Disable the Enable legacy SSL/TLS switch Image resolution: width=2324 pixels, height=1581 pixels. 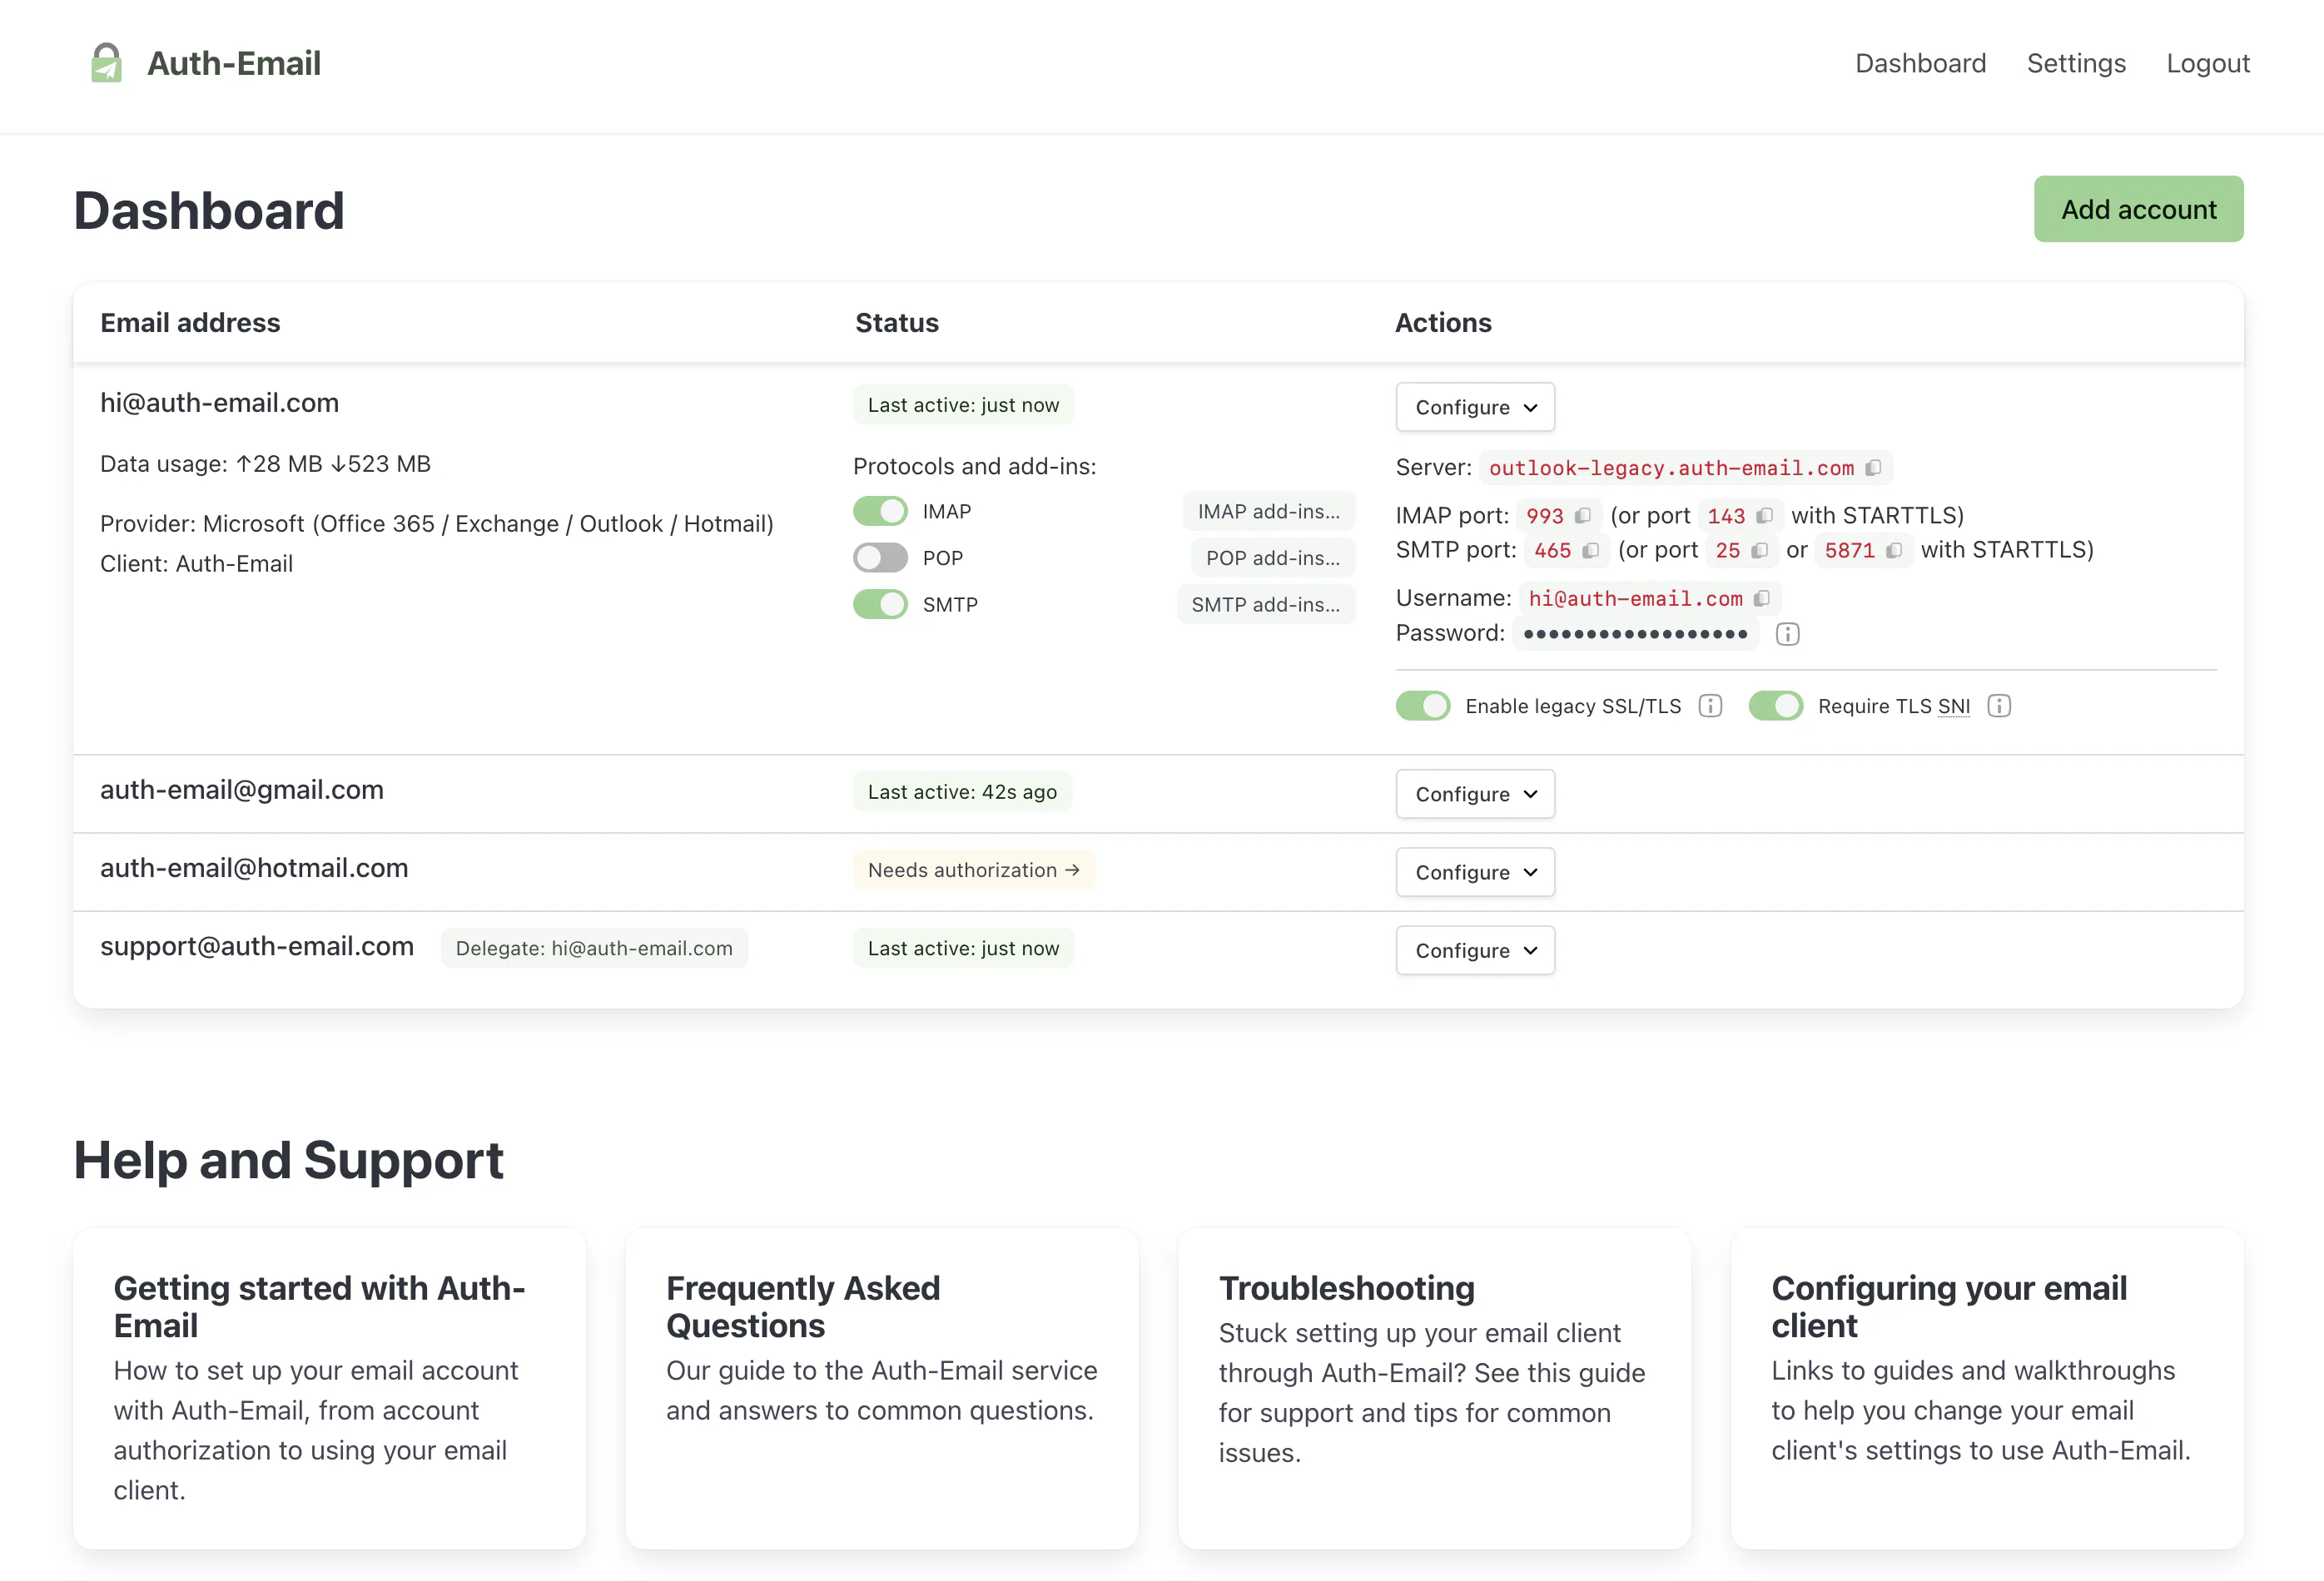click(x=1423, y=706)
